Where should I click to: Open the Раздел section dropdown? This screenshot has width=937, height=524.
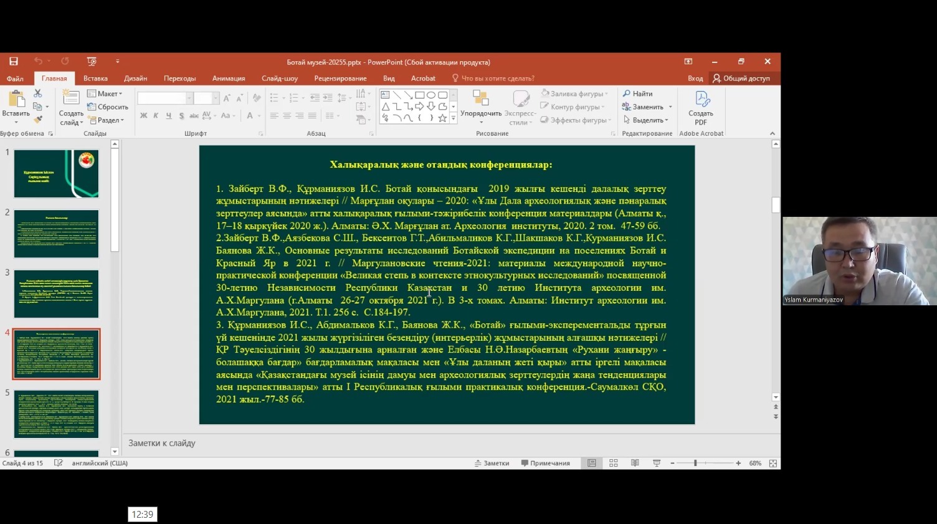tap(107, 120)
